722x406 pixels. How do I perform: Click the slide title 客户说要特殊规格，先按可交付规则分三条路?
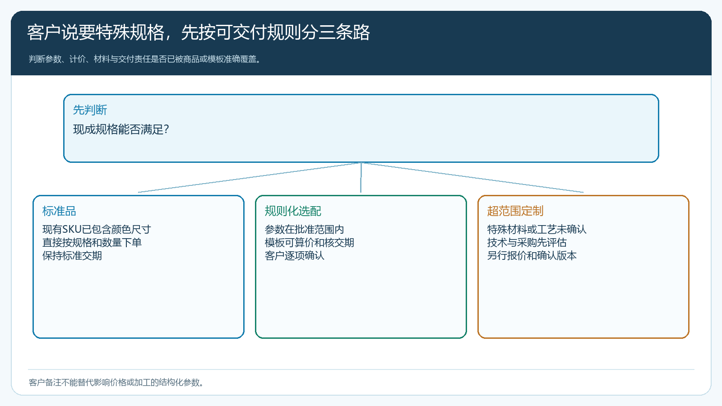click(199, 32)
